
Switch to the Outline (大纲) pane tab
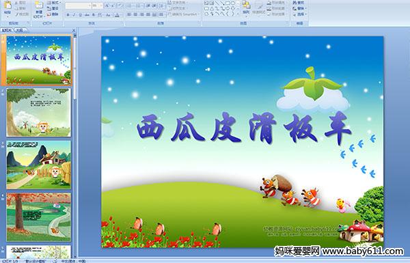pyautogui.click(x=19, y=30)
